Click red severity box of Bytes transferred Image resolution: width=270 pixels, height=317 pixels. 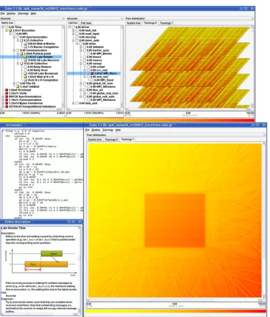[7, 103]
